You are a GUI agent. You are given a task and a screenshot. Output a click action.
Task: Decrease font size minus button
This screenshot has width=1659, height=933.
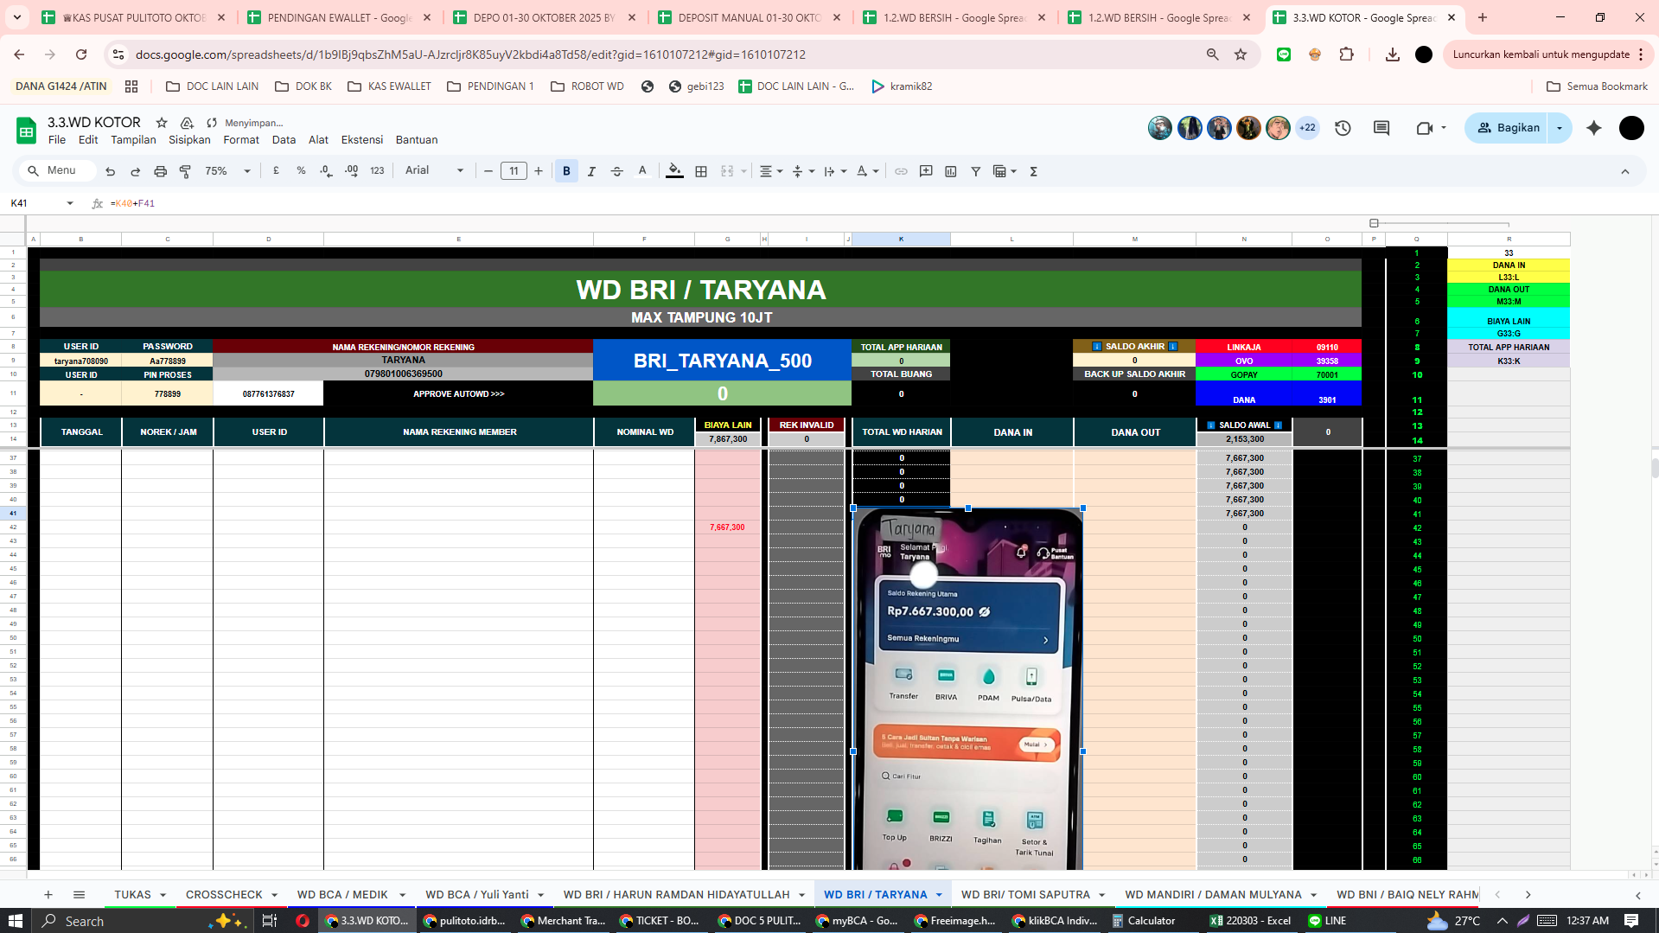488,171
